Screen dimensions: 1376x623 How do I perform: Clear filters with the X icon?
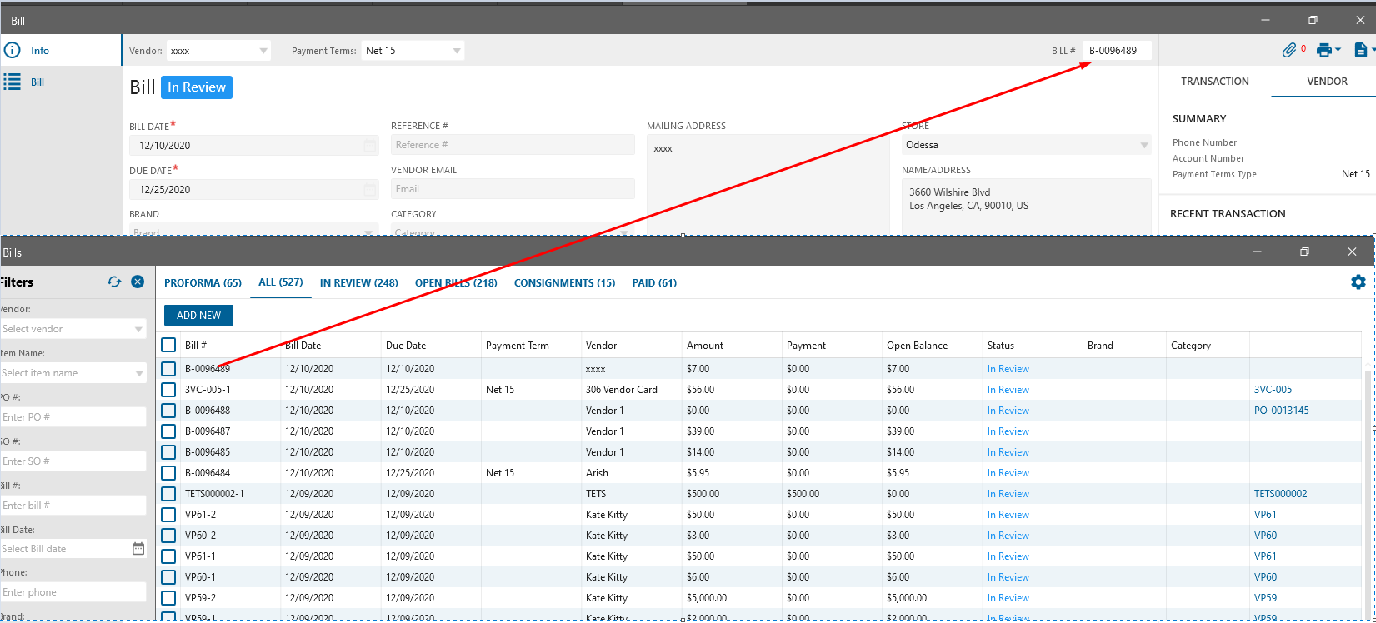tap(138, 282)
